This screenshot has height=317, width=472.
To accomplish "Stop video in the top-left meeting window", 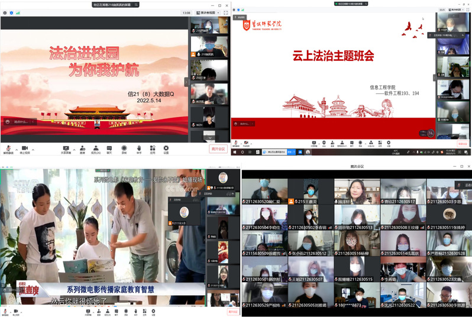I will tap(25, 148).
